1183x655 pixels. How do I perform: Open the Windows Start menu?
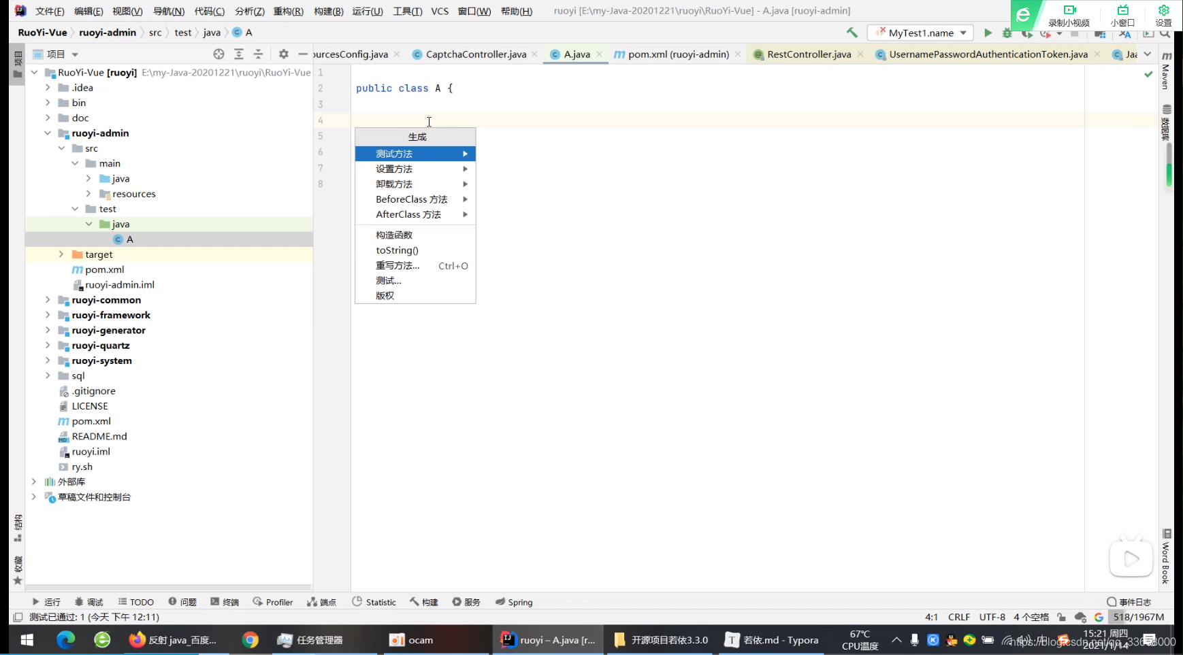27,640
